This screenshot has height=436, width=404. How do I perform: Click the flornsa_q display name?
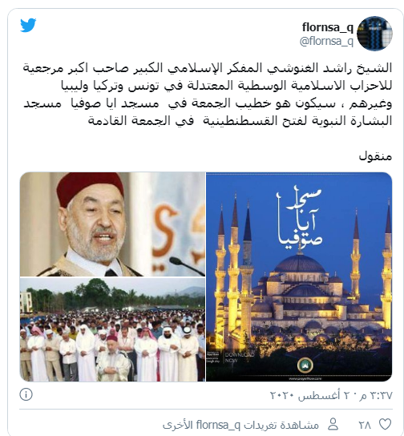coord(328,27)
